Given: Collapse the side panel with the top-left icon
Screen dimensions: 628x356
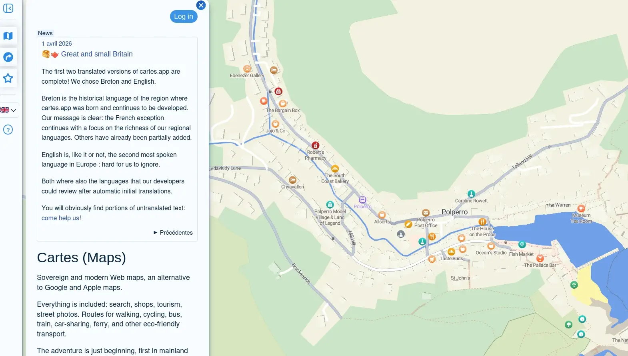Looking at the screenshot, I should [x=8, y=8].
